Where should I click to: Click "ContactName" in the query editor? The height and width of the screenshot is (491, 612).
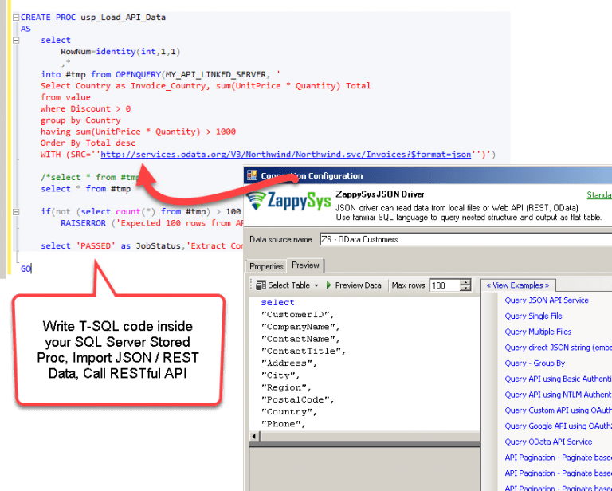pos(300,339)
